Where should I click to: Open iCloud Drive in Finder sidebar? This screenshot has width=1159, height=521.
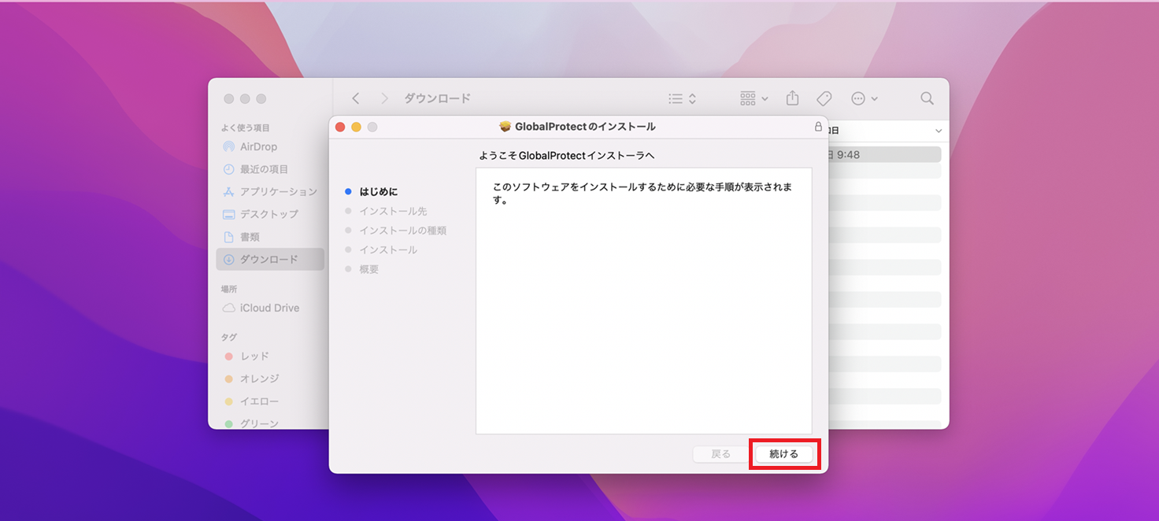(x=270, y=308)
